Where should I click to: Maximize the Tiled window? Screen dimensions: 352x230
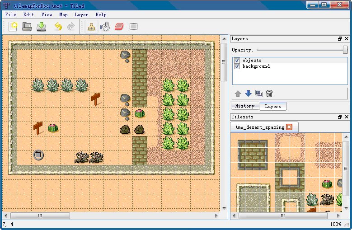tap(324, 5)
